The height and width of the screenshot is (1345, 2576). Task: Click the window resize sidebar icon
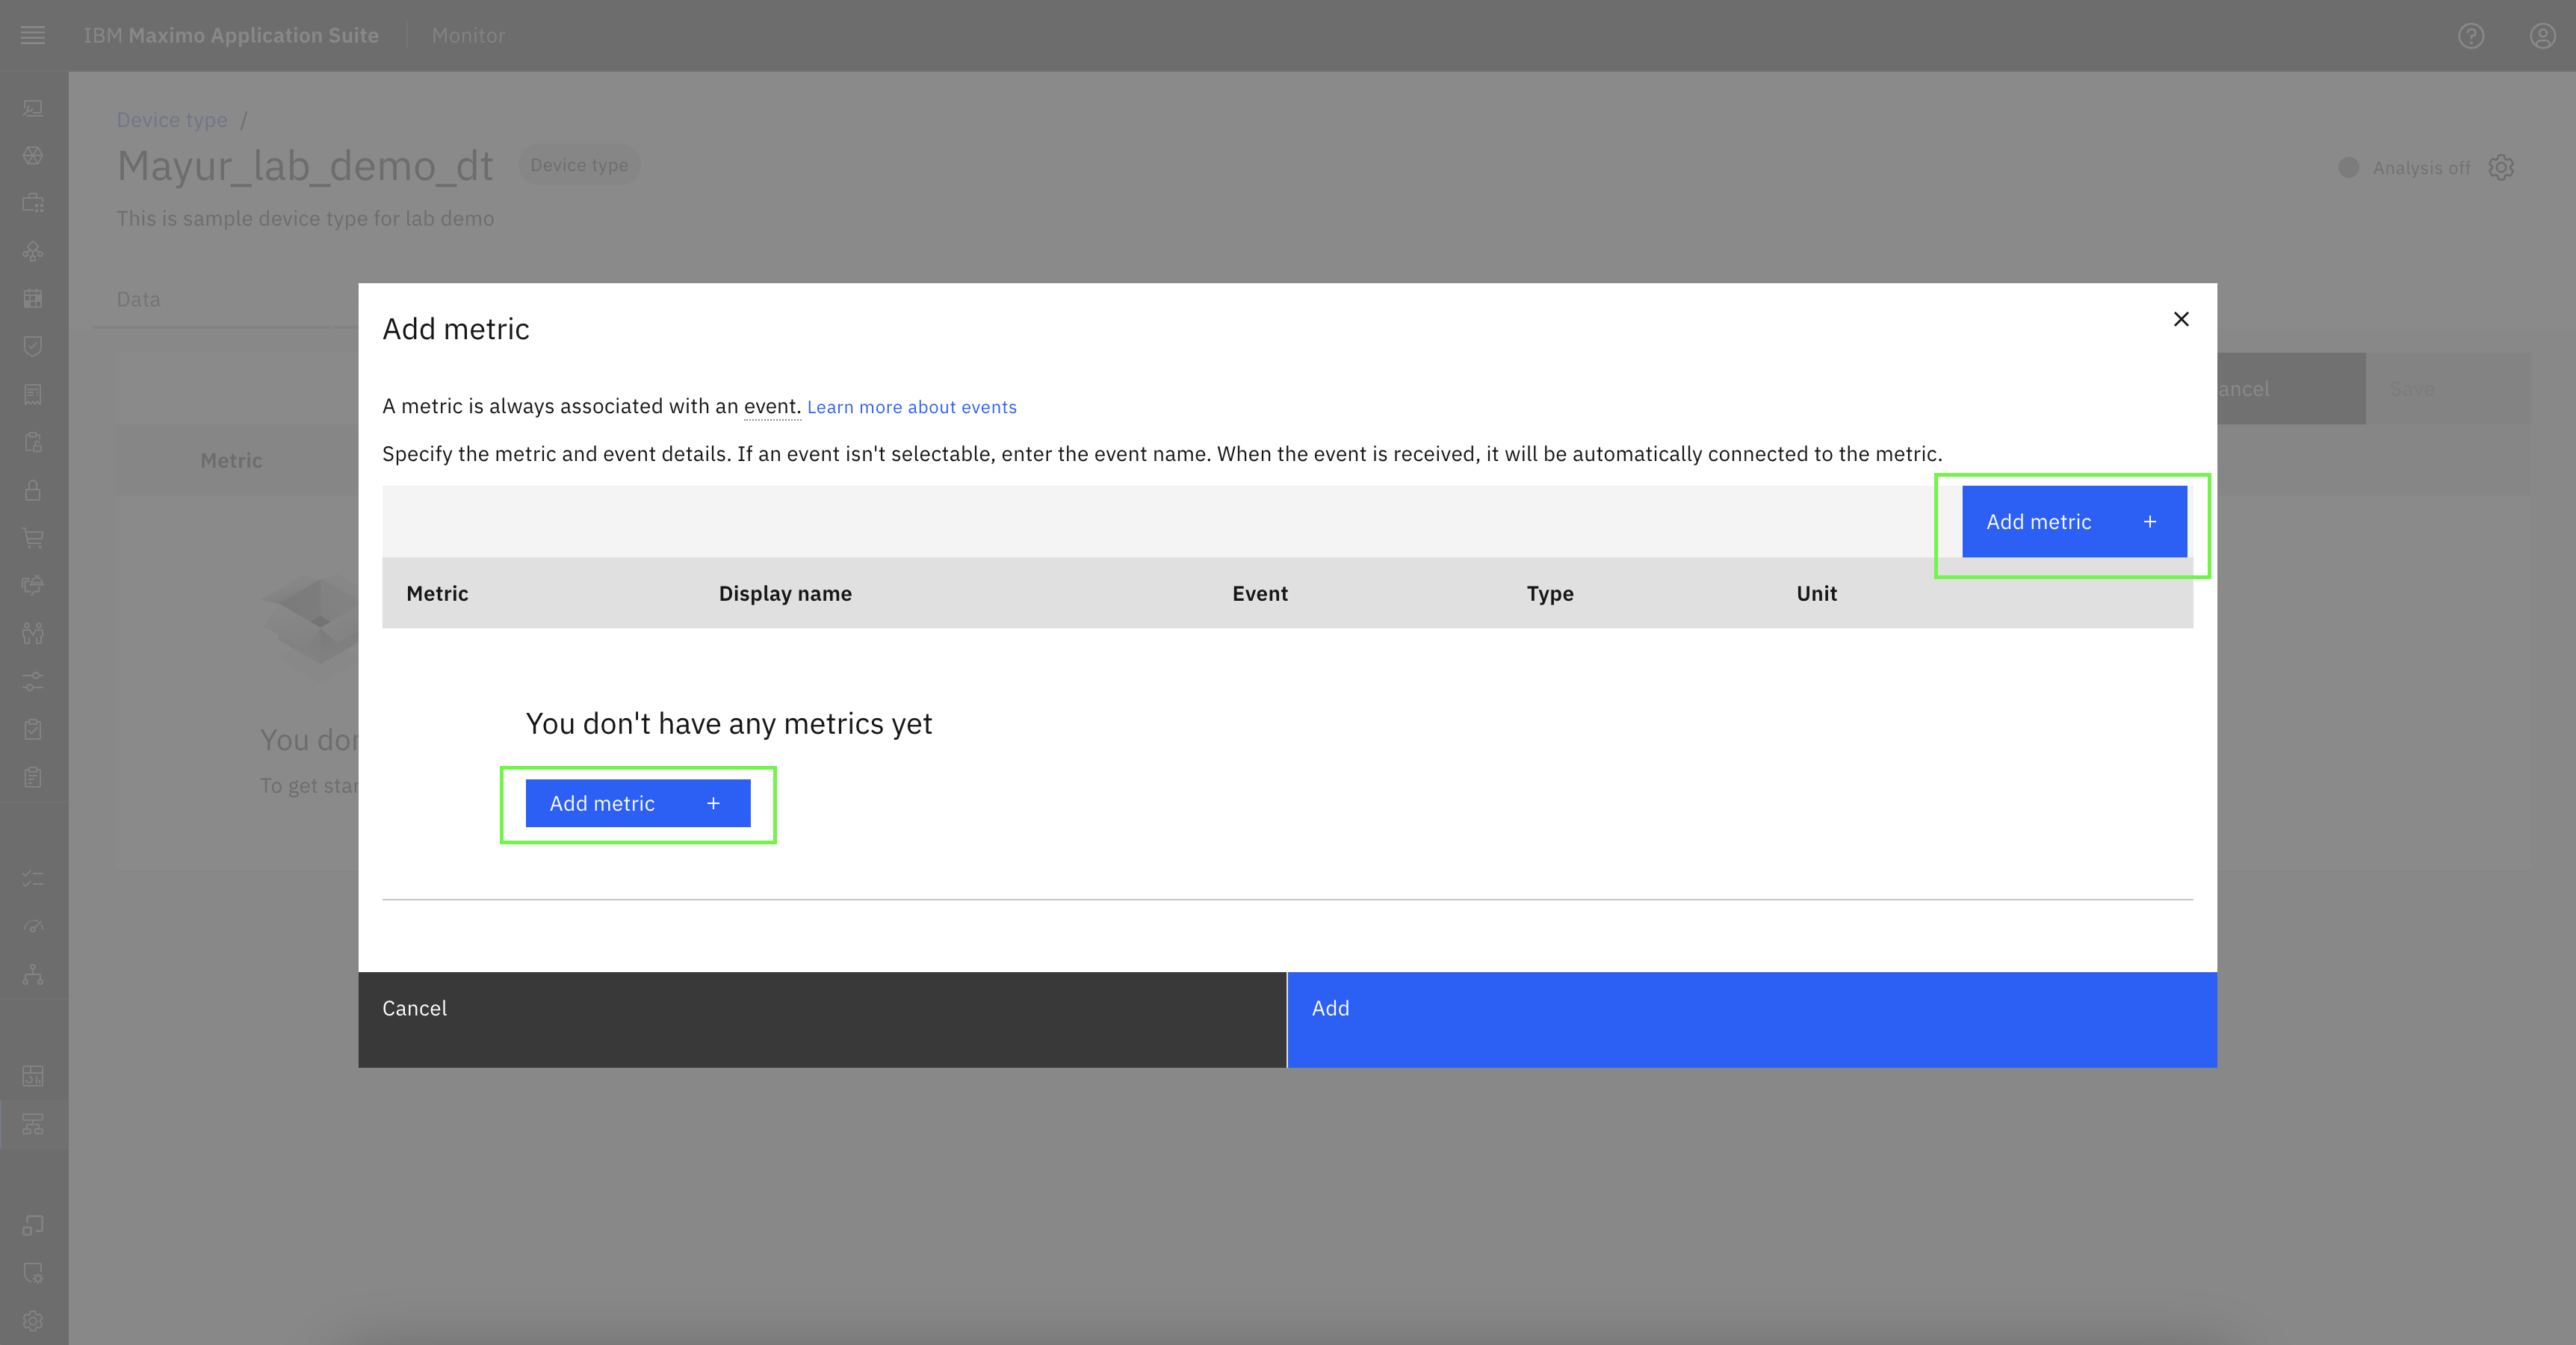[x=33, y=1225]
